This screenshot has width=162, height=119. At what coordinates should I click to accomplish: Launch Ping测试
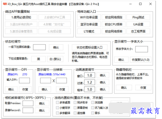pos(138,17)
